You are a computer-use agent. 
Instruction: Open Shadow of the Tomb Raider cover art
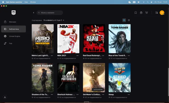click(x=43, y=78)
